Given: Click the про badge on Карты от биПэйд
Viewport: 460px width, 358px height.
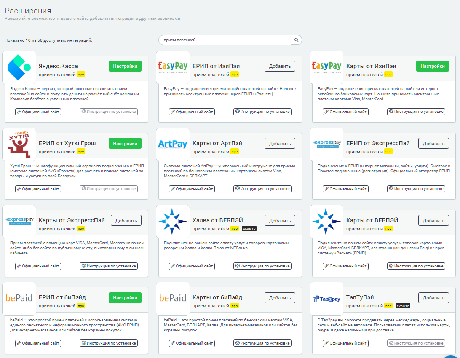Looking at the screenshot, I should [x=235, y=306].
